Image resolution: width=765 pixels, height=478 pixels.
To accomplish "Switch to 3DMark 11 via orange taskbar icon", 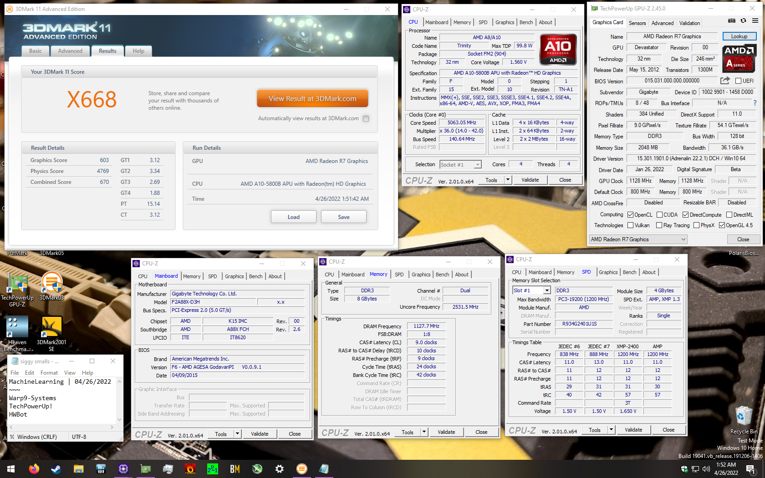I will click(301, 469).
